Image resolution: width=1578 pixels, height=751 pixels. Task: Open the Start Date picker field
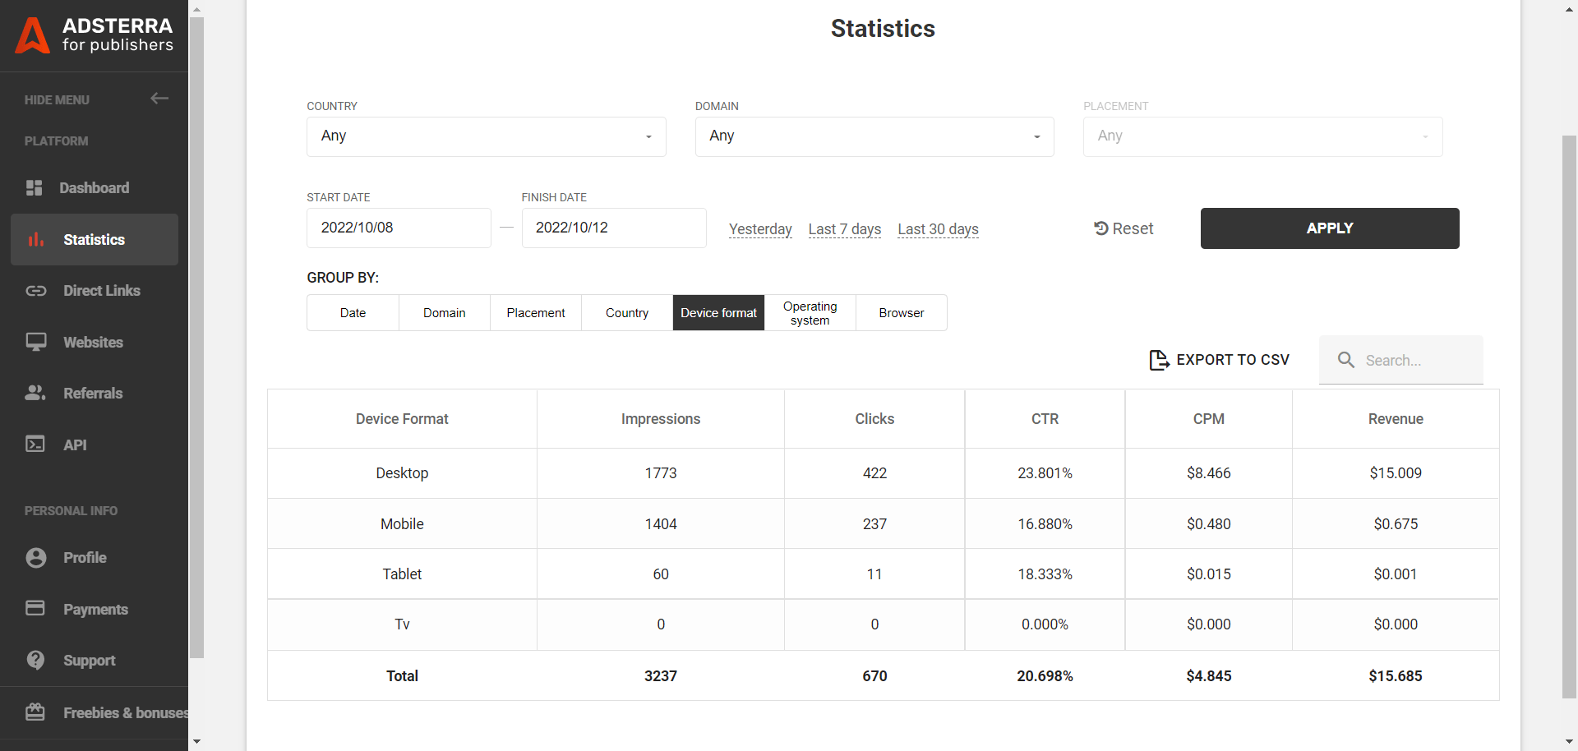pyautogui.click(x=399, y=228)
